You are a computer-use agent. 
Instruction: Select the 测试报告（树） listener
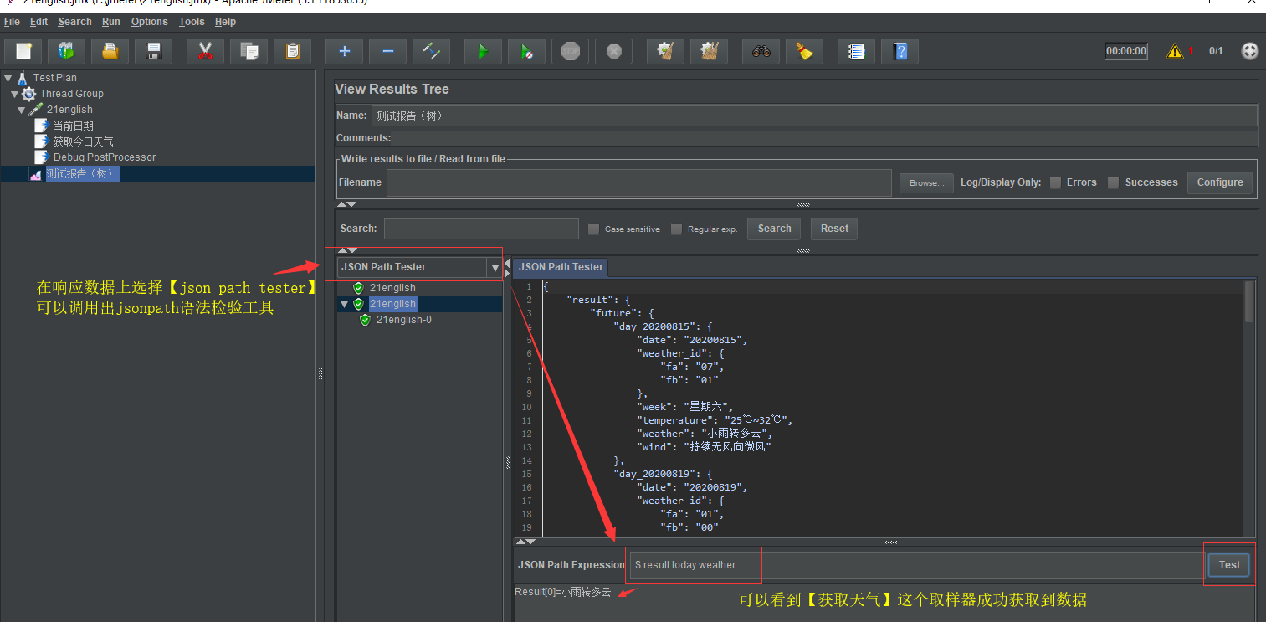click(x=81, y=174)
